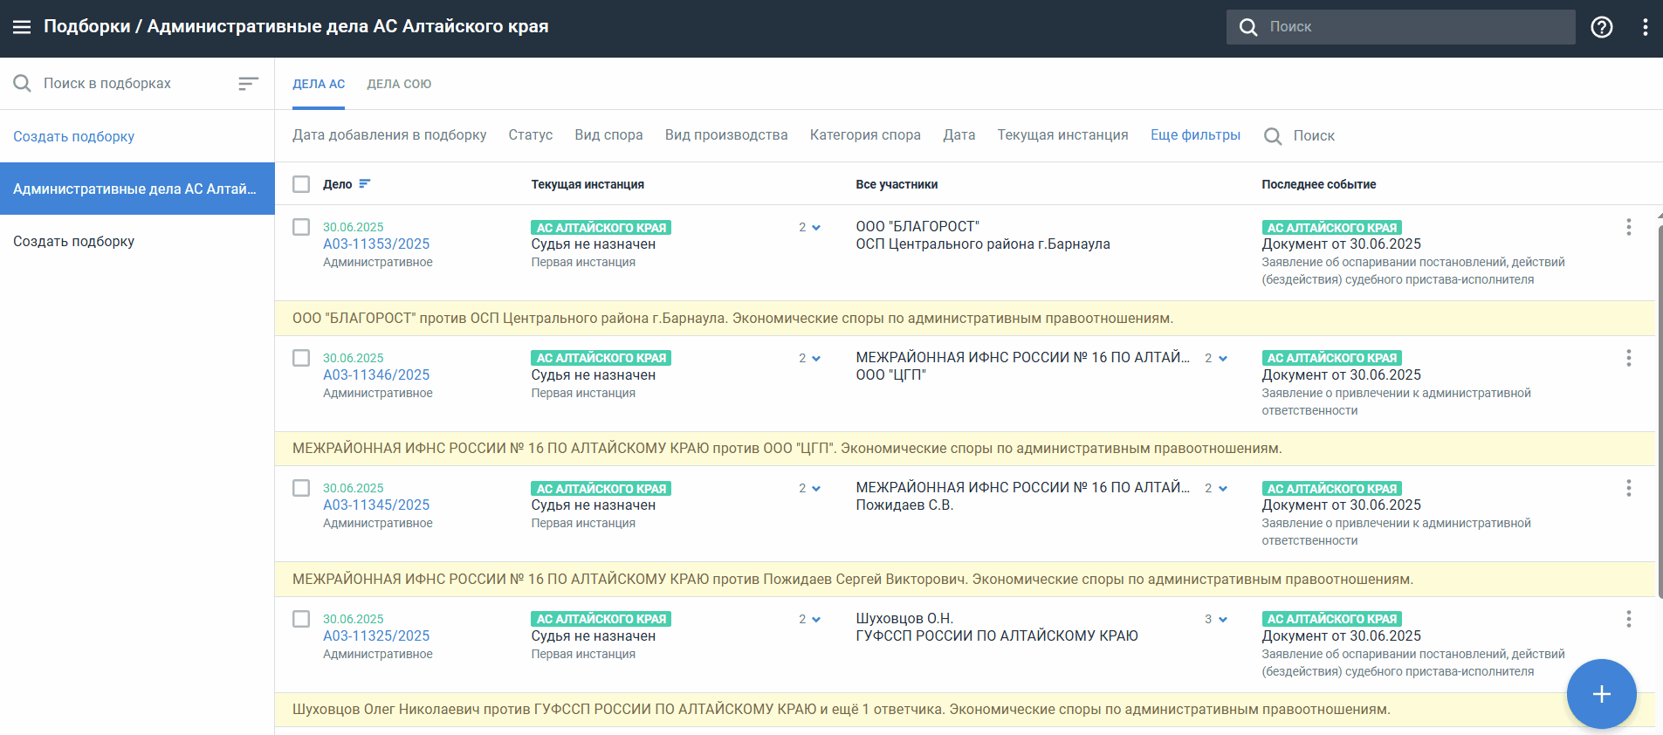Click the sort icon next to Дело header

365,184
